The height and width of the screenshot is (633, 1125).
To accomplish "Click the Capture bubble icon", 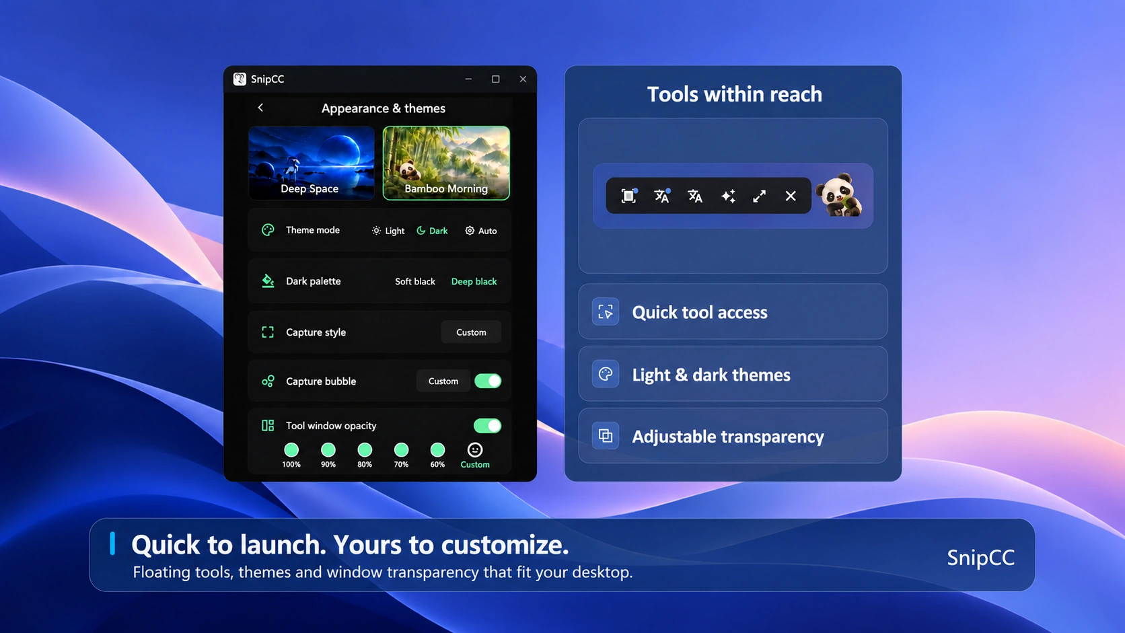I will tap(268, 381).
